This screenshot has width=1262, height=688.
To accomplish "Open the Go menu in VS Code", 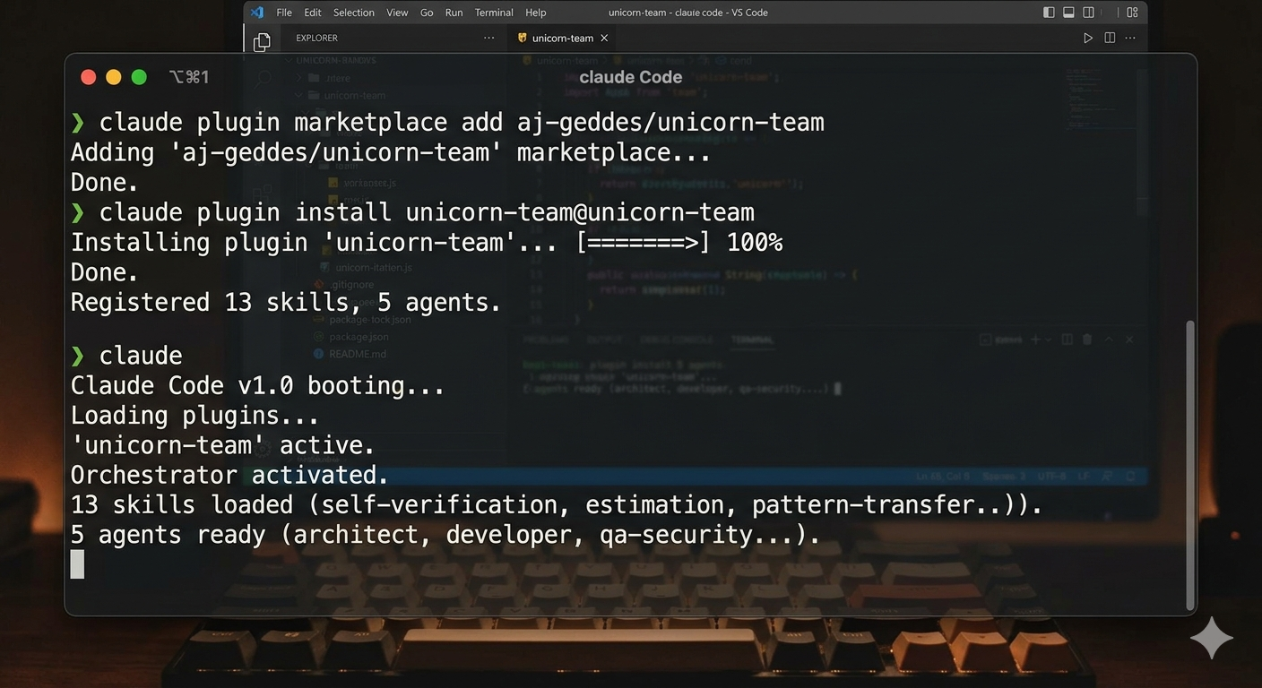I will 427,13.
